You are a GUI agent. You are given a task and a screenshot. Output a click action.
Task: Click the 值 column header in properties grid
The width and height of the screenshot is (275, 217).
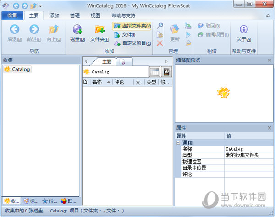[249, 136]
